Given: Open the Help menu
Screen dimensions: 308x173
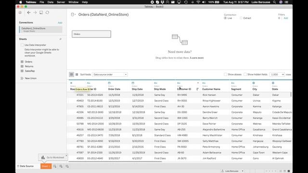Looking at the screenshot, I should (85, 2).
